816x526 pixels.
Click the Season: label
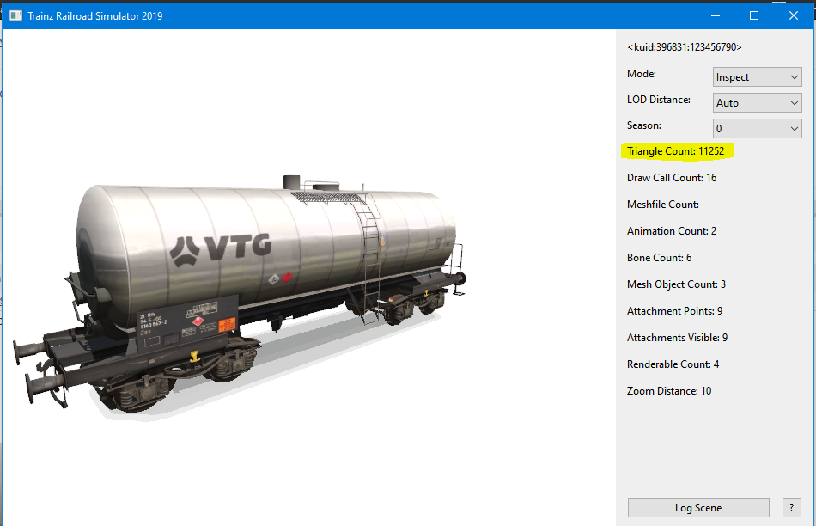point(644,125)
